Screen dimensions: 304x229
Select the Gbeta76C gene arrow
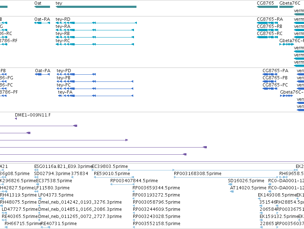[286, 7]
